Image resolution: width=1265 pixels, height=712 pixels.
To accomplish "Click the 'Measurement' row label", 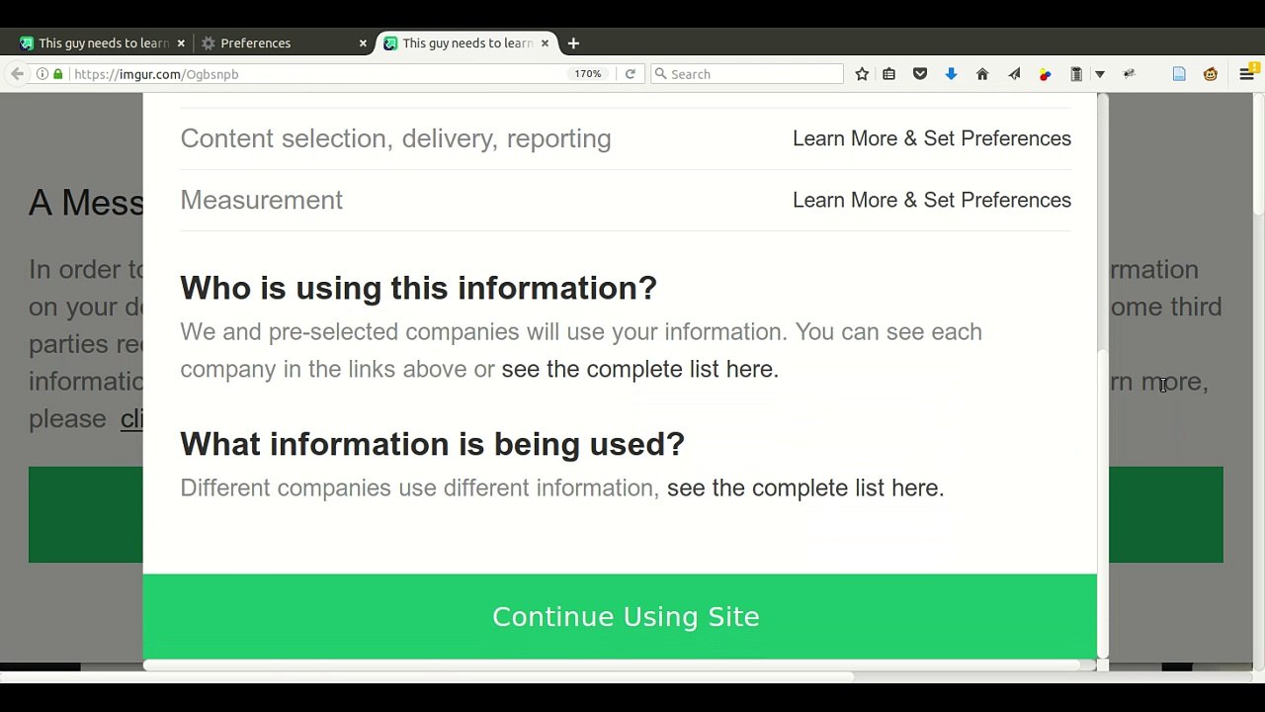I will point(261,200).
